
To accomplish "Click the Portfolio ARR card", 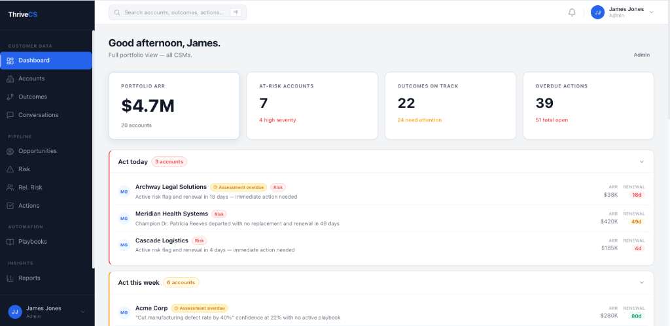I will click(x=174, y=106).
